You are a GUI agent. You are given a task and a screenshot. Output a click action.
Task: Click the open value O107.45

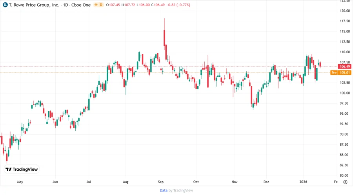[113, 5]
